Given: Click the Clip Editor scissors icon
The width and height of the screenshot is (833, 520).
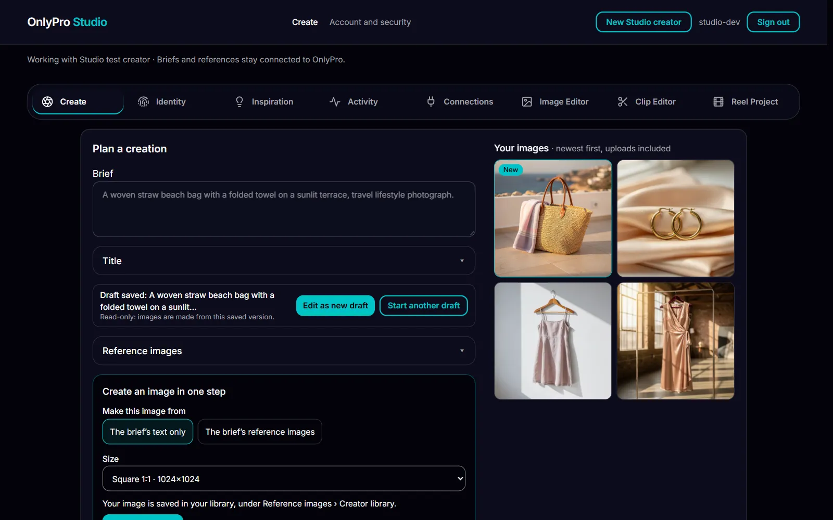Looking at the screenshot, I should coord(623,102).
